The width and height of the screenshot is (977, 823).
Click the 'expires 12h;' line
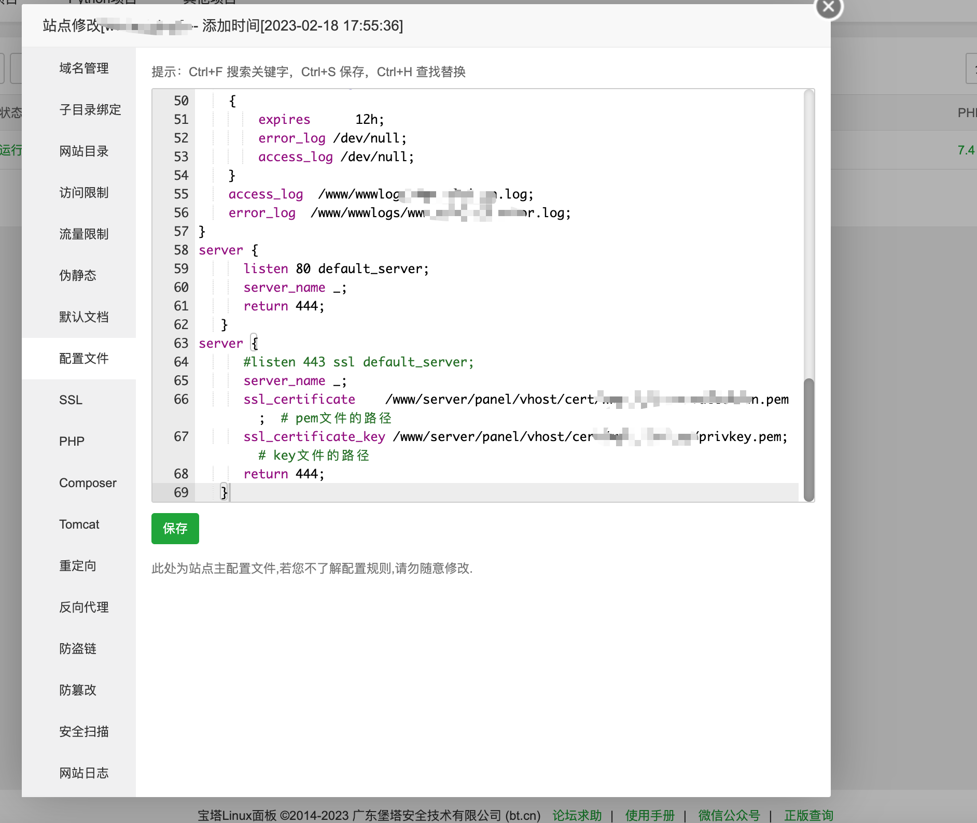click(322, 119)
